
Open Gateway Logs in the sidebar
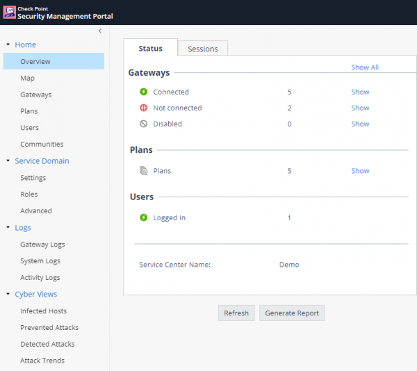click(42, 245)
